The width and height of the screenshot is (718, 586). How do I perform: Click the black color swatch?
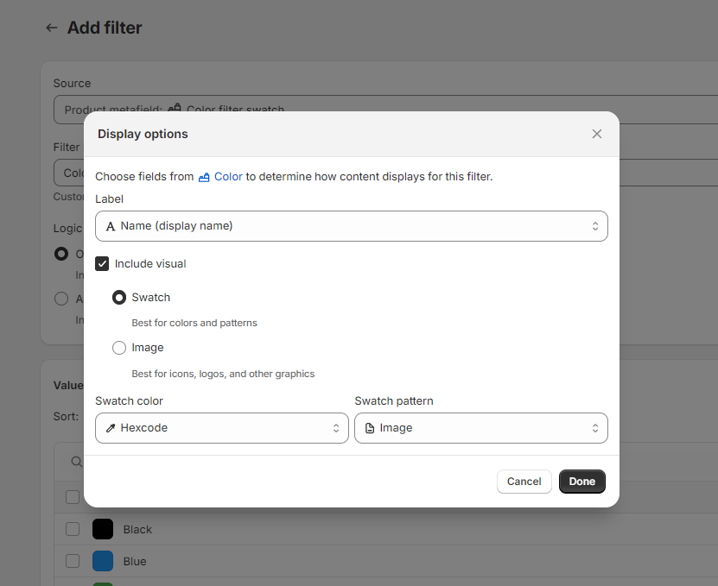click(x=103, y=529)
